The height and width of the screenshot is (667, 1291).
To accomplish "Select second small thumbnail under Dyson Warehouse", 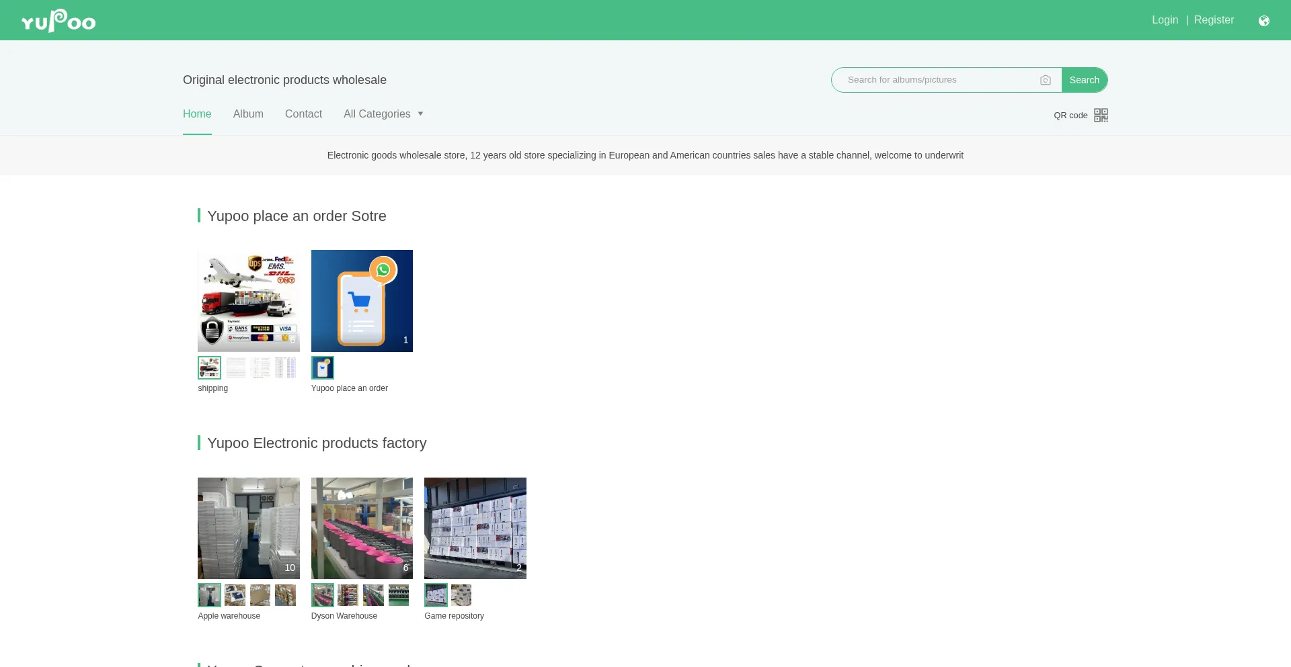I will point(348,595).
